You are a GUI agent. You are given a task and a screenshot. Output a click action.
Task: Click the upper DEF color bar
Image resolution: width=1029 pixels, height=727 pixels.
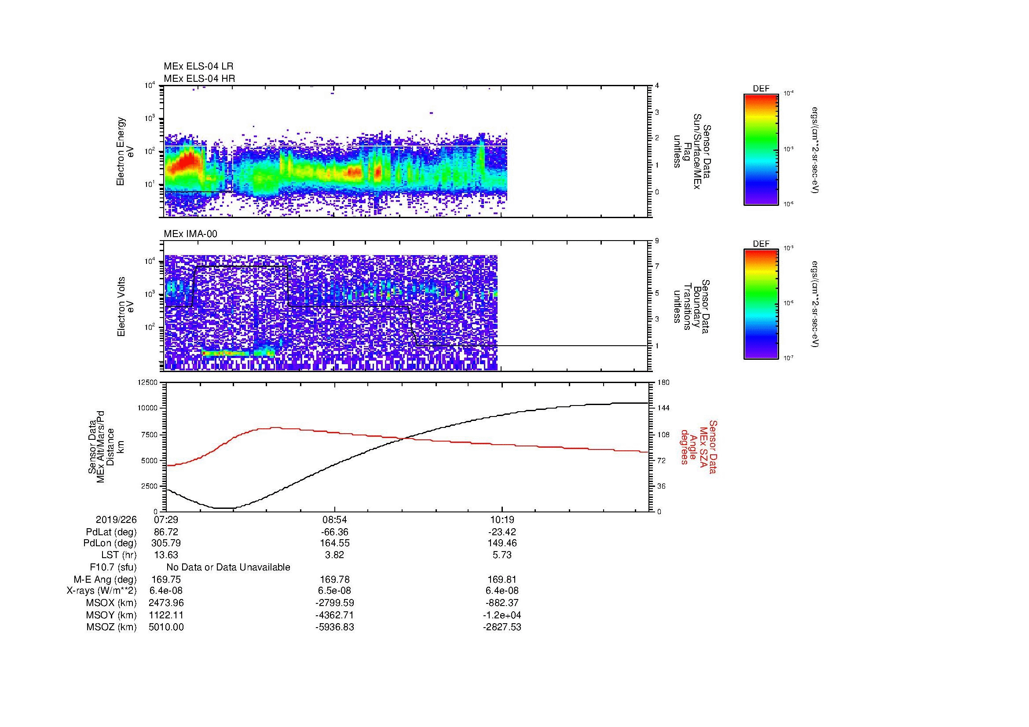761,149
